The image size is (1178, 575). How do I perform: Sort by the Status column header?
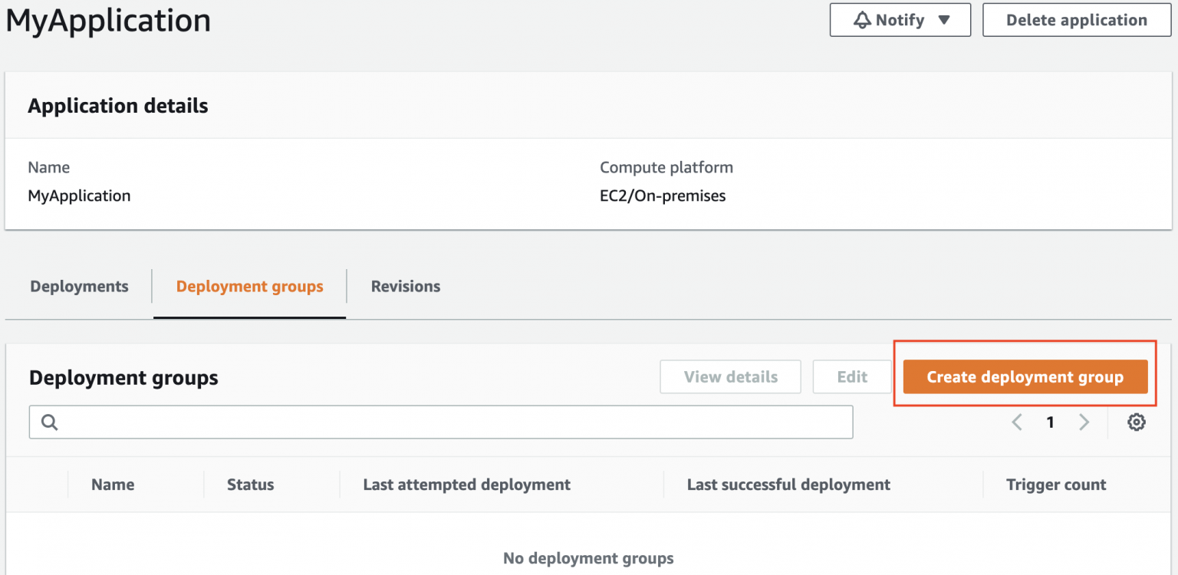[250, 485]
